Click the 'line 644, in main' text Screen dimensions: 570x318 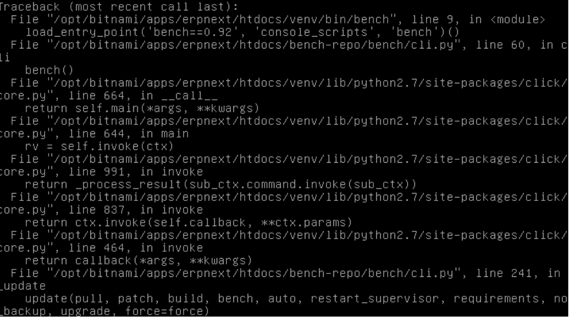click(129, 134)
